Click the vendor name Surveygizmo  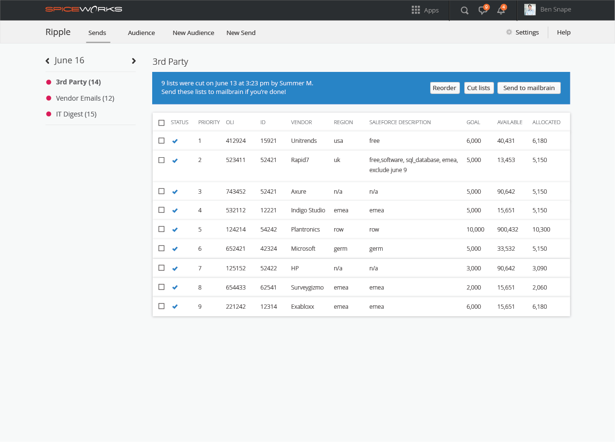click(x=307, y=288)
